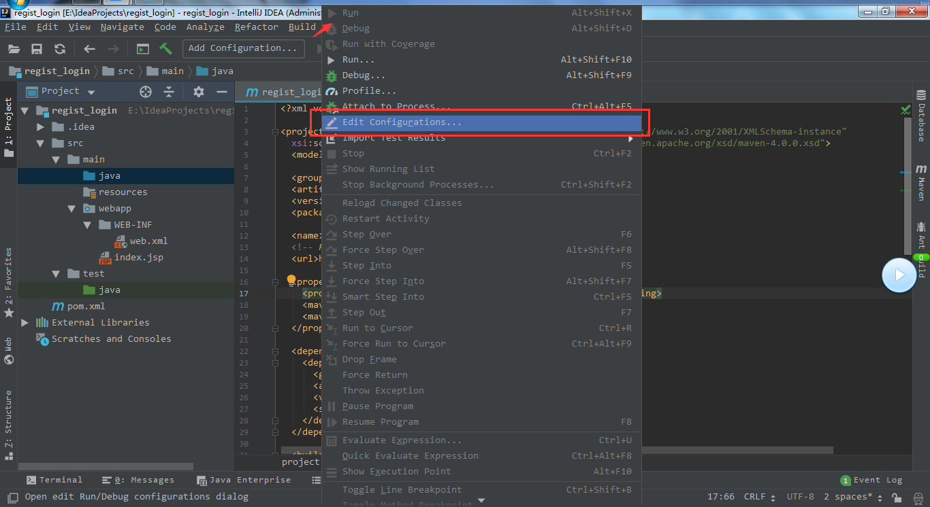Click CRLF line separator in status bar
Viewport: 930px width, 507px height.
click(x=759, y=497)
